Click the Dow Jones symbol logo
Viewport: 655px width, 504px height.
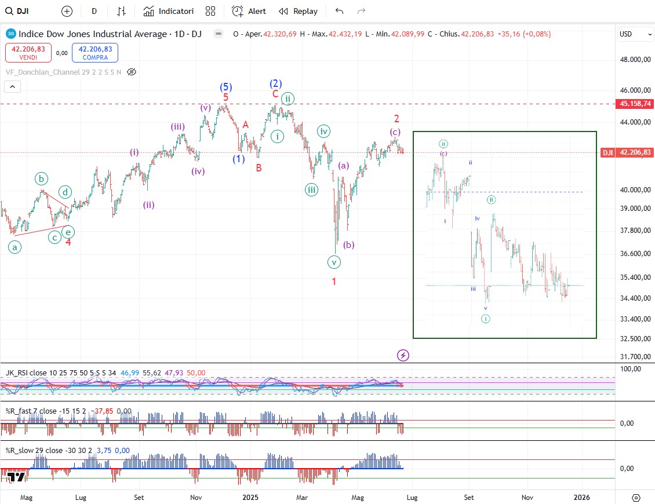click(11, 34)
